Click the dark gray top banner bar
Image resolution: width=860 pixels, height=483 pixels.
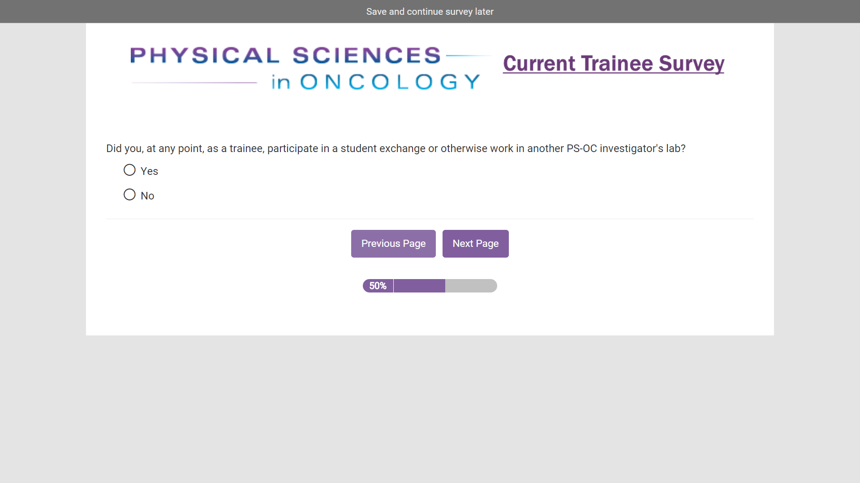pyautogui.click(x=179, y=12)
